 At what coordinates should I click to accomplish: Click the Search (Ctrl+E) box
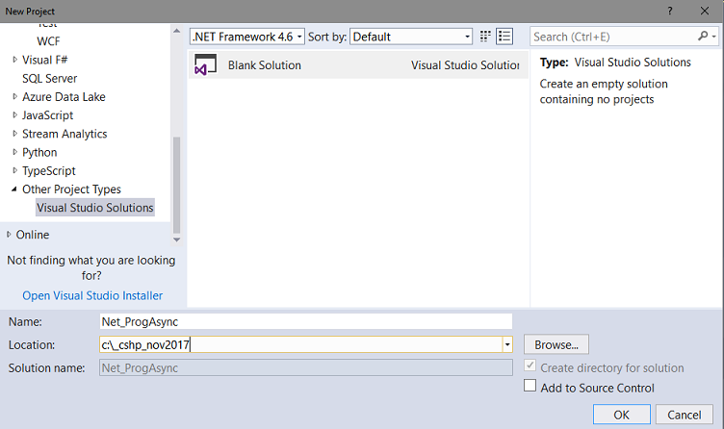614,37
